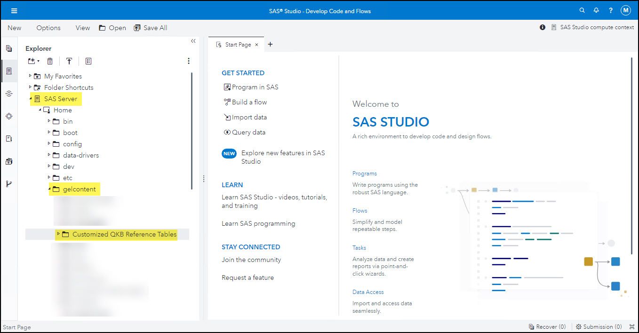The height and width of the screenshot is (333, 639).
Task: Open search using the magnifier icon
Action: point(582,10)
